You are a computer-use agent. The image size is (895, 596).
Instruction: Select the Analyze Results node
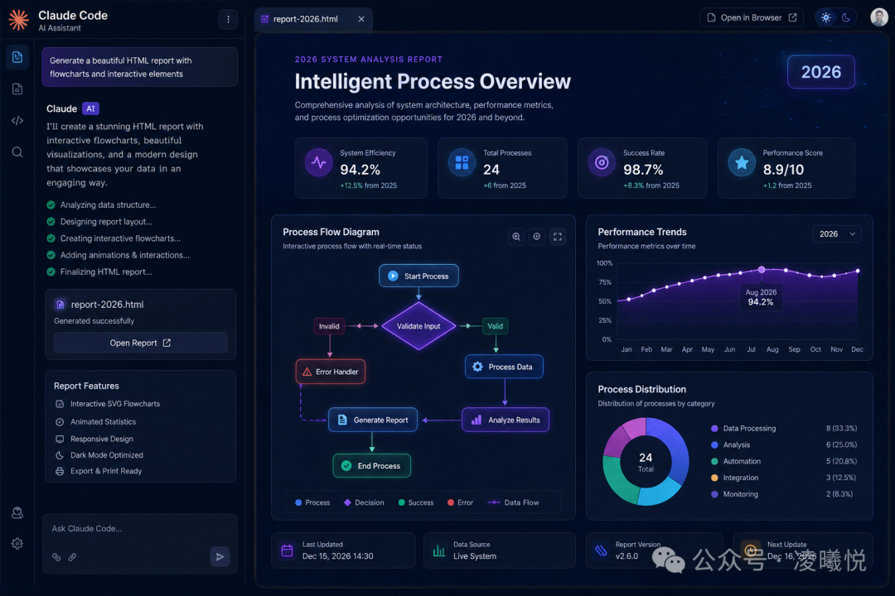(506, 420)
